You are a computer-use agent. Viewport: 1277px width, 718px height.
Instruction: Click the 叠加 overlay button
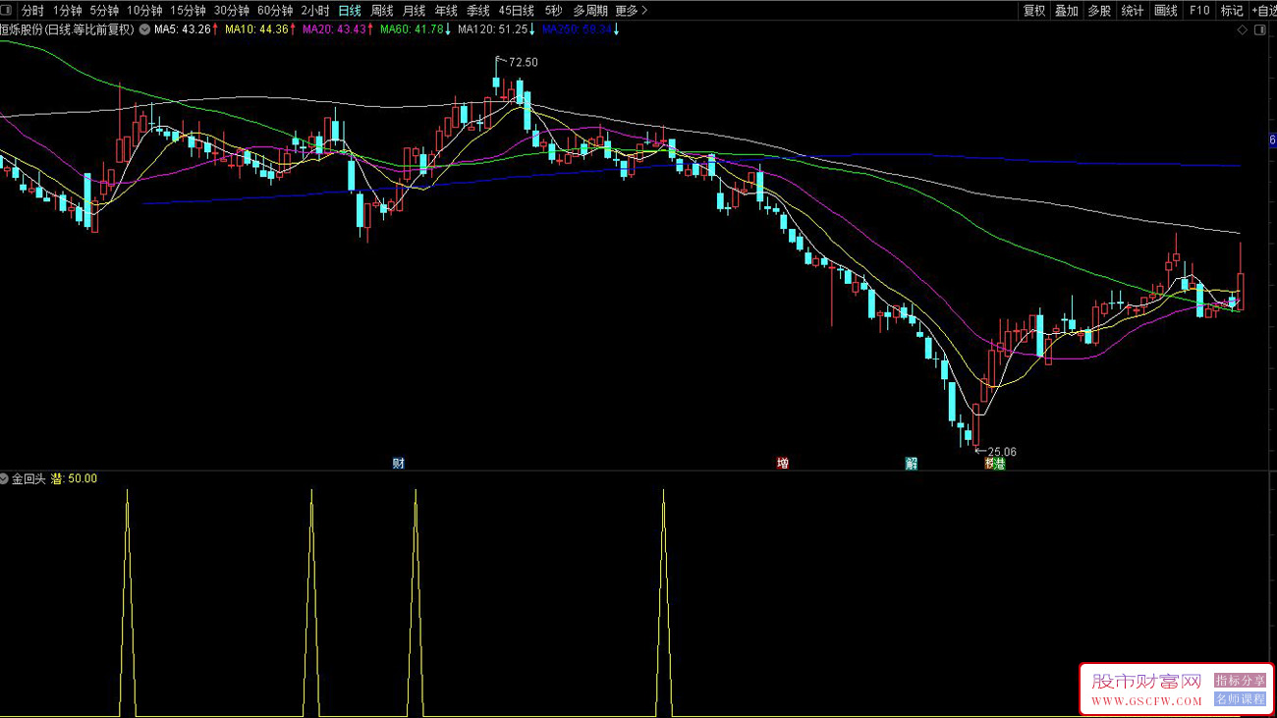1067,11
